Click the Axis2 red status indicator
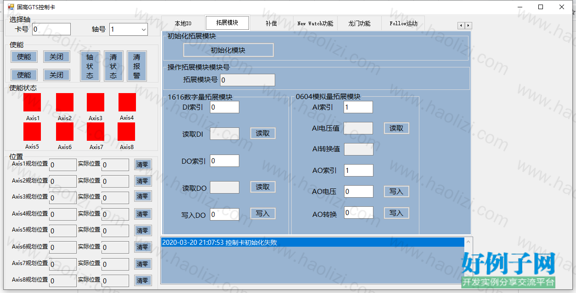 pos(65,102)
